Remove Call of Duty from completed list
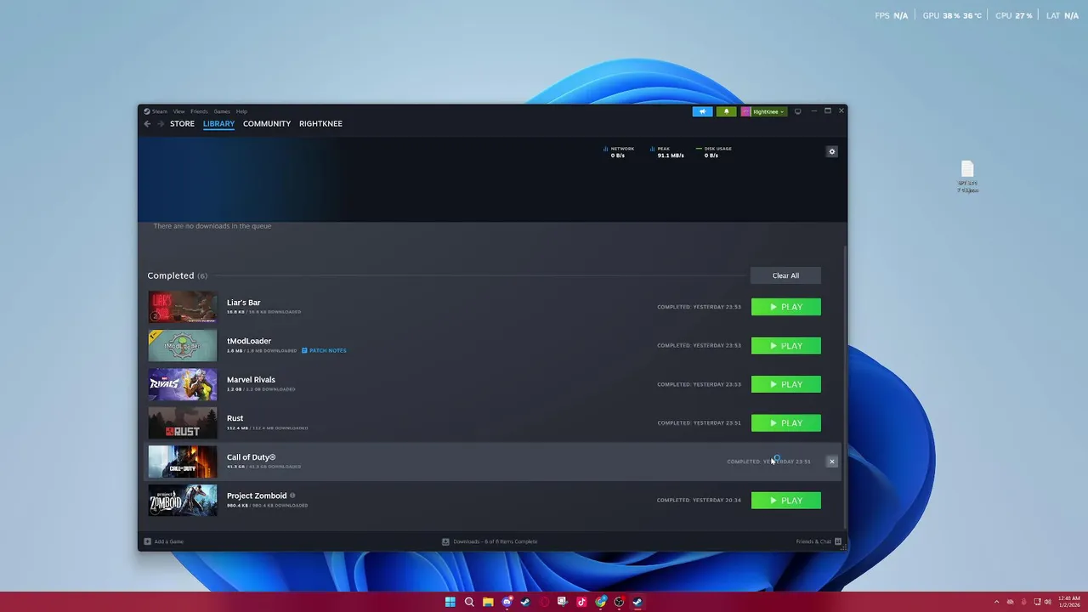The width and height of the screenshot is (1088, 612). (832, 462)
